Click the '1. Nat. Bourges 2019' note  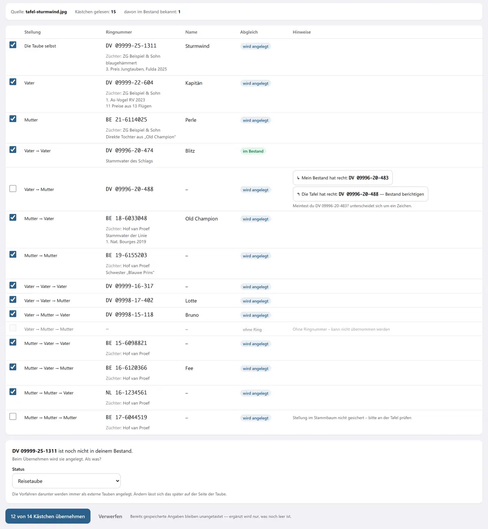[126, 242]
